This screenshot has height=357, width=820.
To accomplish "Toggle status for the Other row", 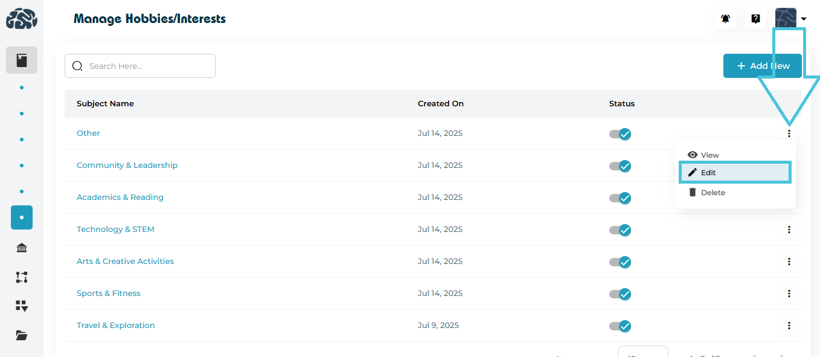I will click(x=620, y=134).
